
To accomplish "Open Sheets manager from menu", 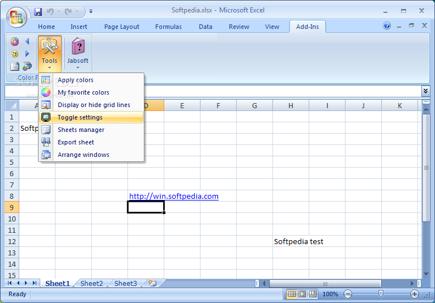I will click(91, 130).
